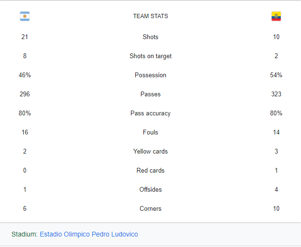
Task: Click the Corners stat label
Action: (150, 208)
